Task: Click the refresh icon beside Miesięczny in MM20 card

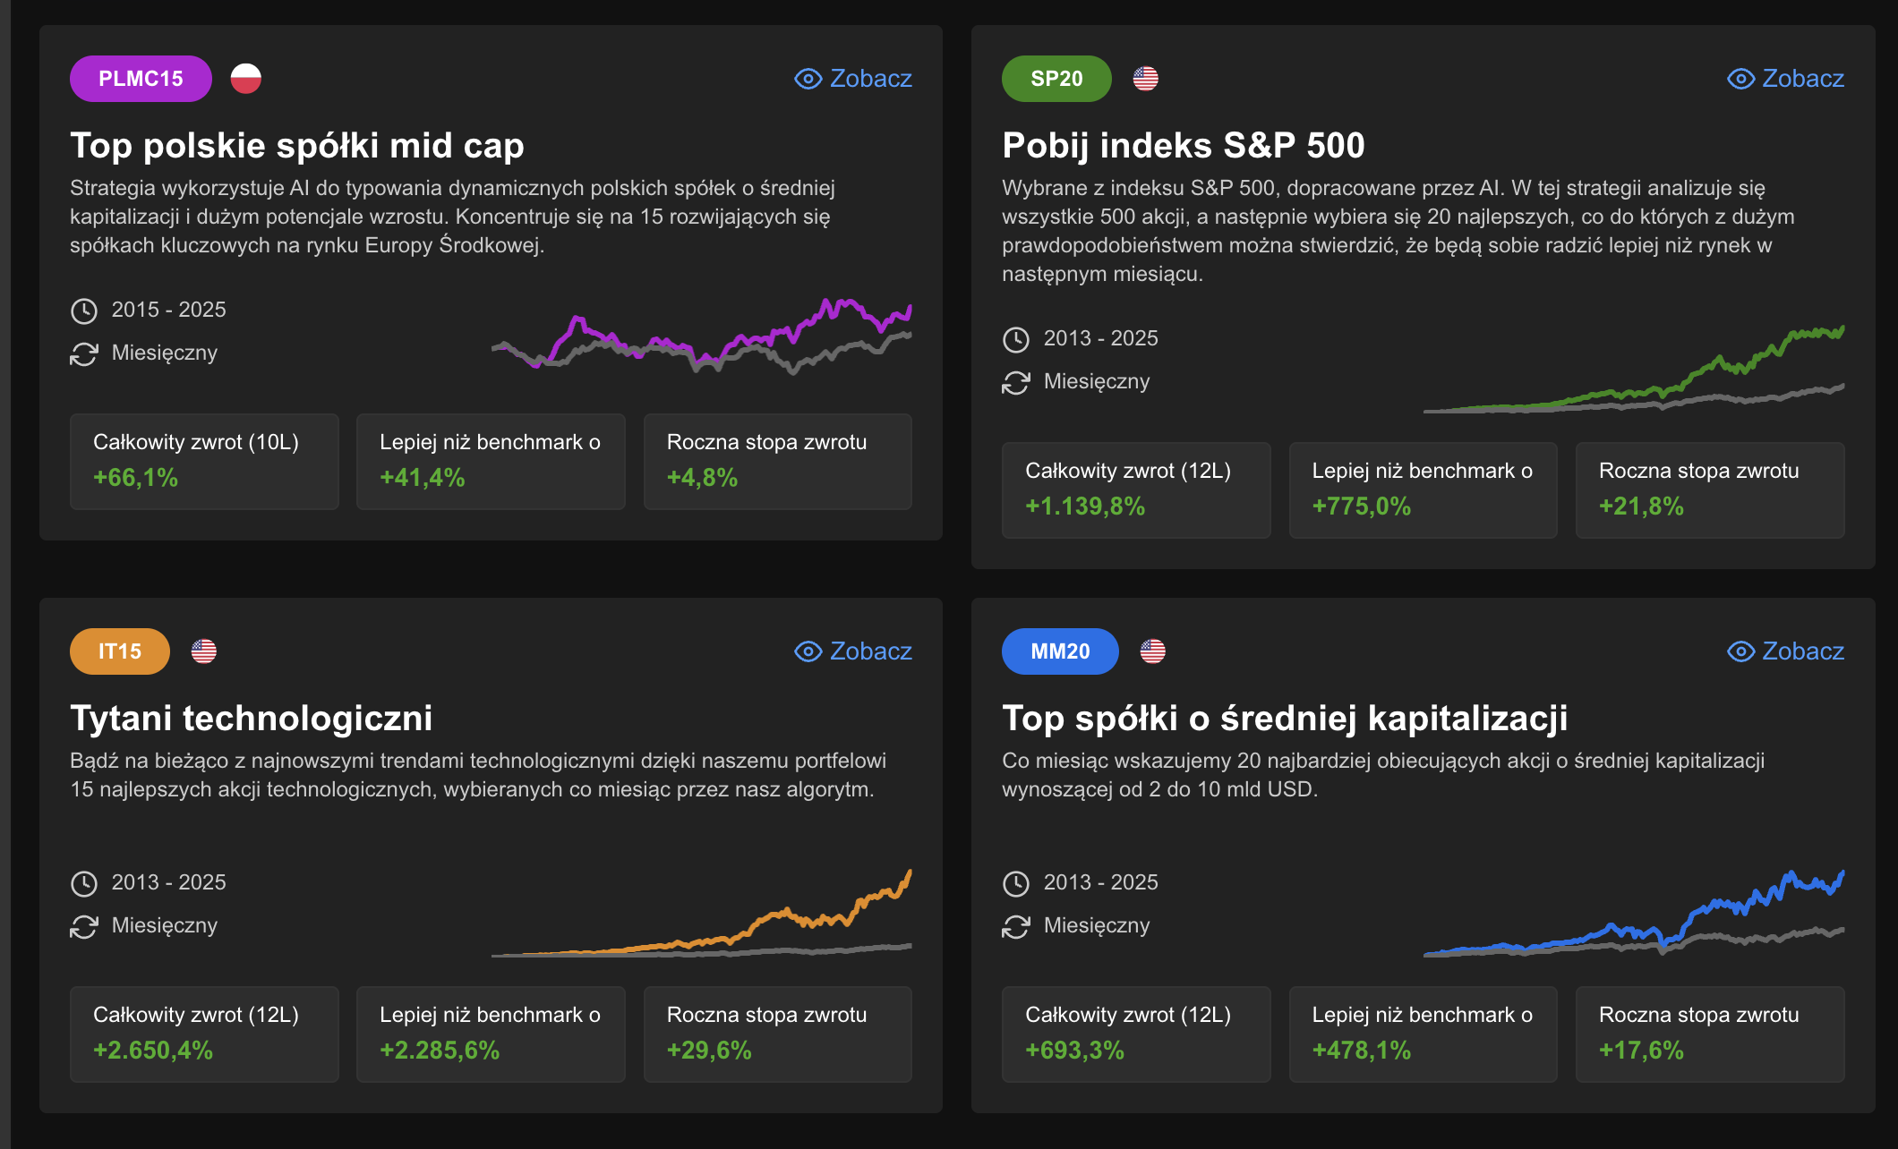Action: (x=1016, y=926)
